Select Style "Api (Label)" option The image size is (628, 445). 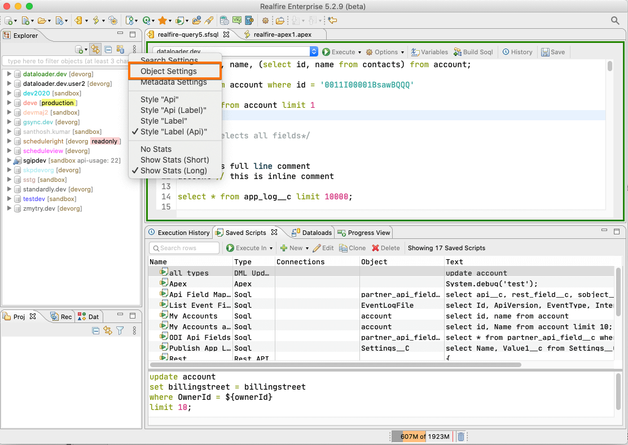[175, 110]
